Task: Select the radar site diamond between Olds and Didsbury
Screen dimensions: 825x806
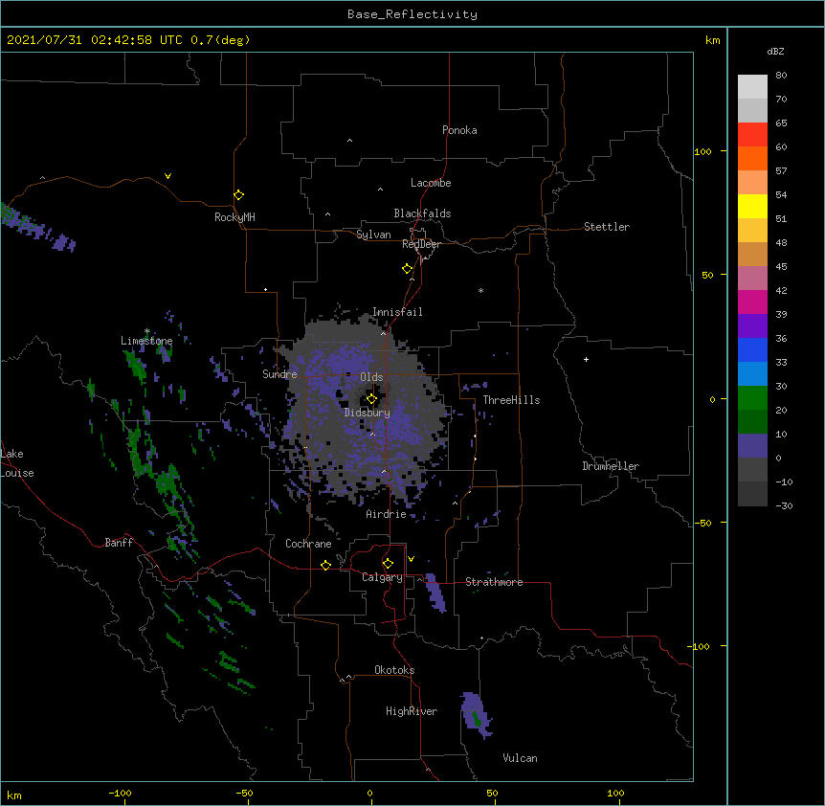Action: 371,399
